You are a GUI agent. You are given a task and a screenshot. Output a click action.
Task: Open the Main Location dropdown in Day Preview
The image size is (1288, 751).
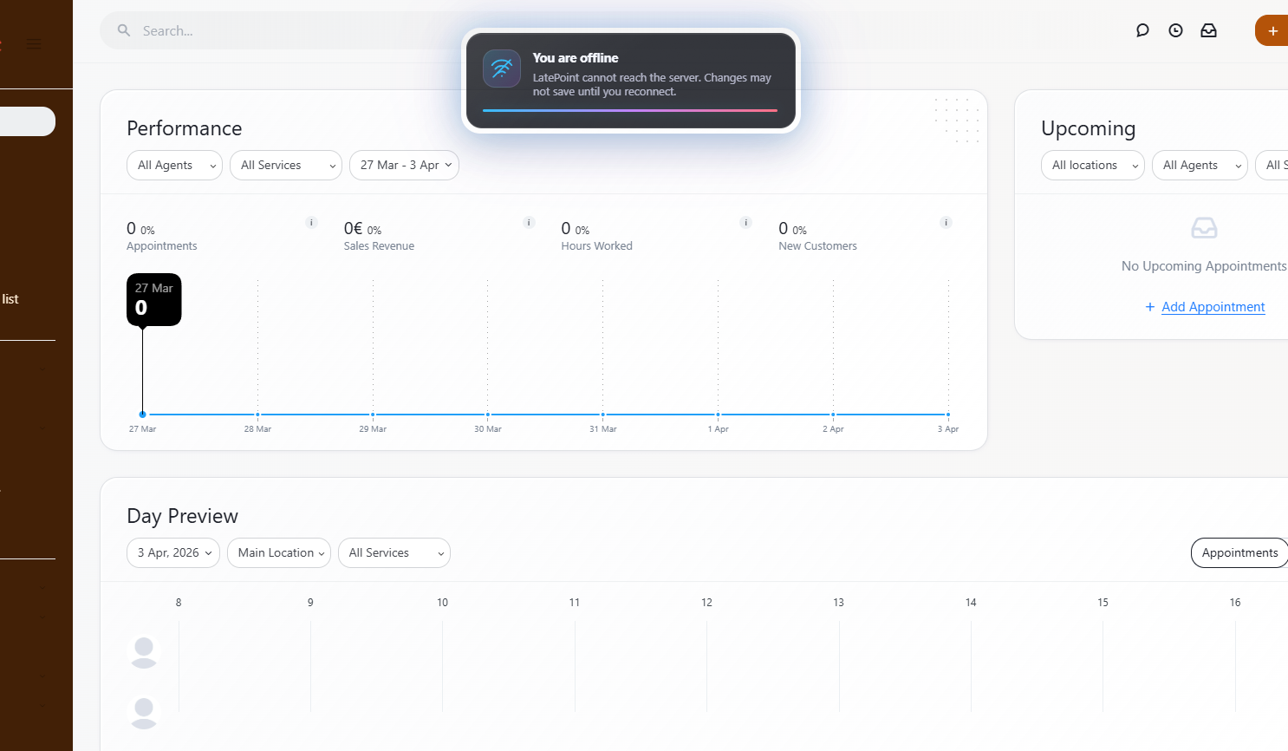[278, 553]
